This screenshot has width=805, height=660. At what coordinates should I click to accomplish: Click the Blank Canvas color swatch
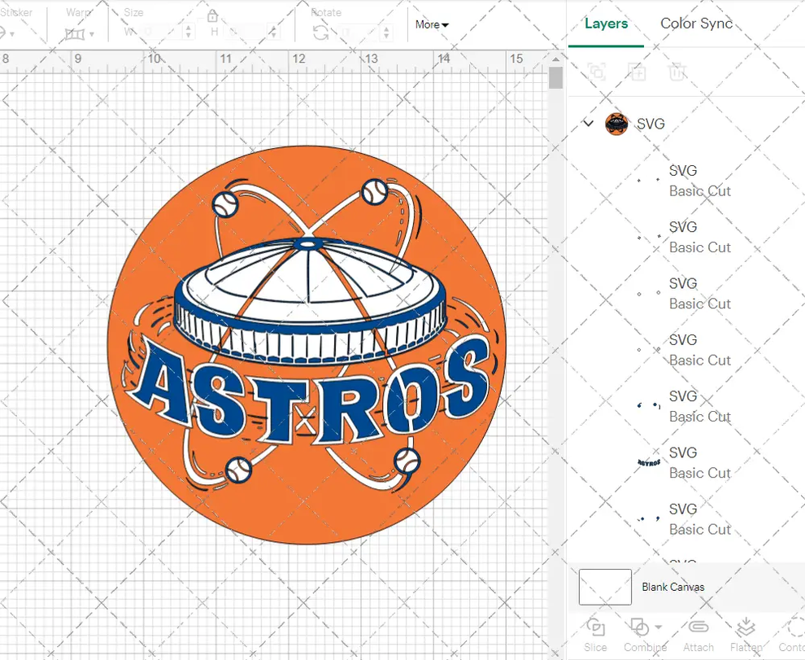[x=604, y=587]
